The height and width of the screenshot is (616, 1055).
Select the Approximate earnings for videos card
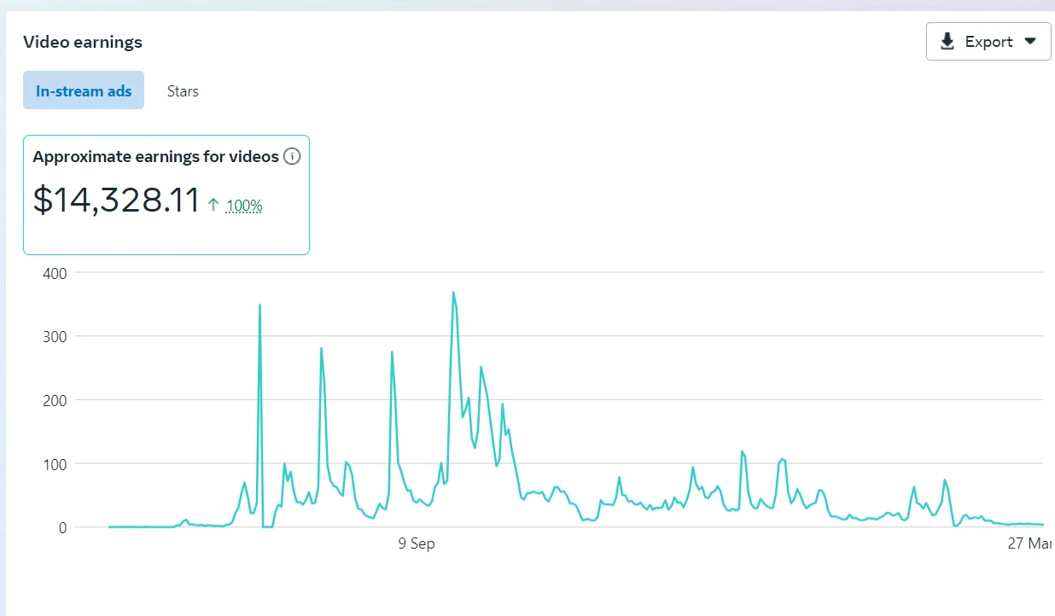click(x=166, y=195)
